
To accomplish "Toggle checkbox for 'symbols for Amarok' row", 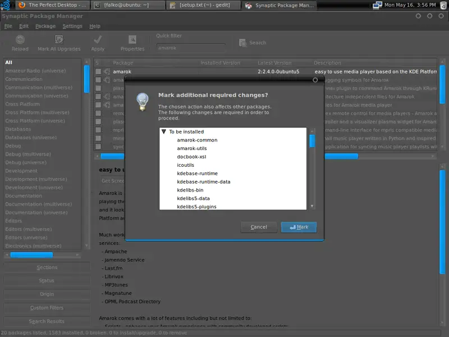I will click(x=98, y=80).
